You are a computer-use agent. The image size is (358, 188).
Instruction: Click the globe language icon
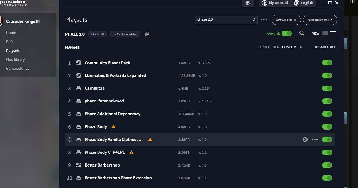296,3
